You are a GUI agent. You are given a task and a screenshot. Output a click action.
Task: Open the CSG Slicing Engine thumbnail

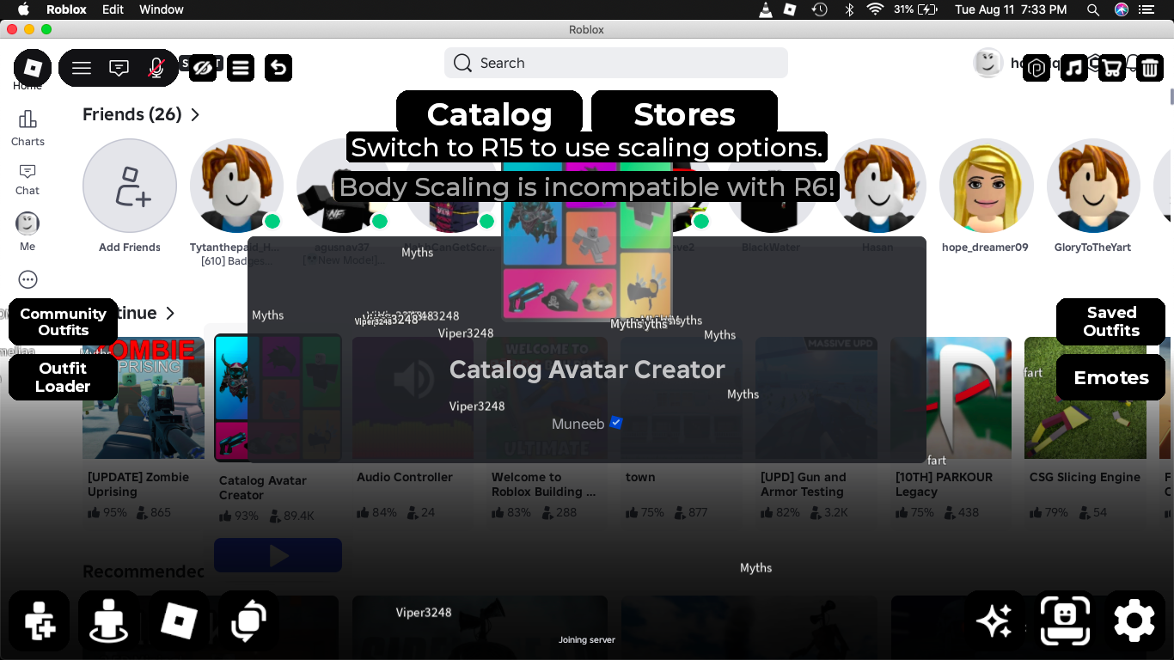pos(1085,397)
